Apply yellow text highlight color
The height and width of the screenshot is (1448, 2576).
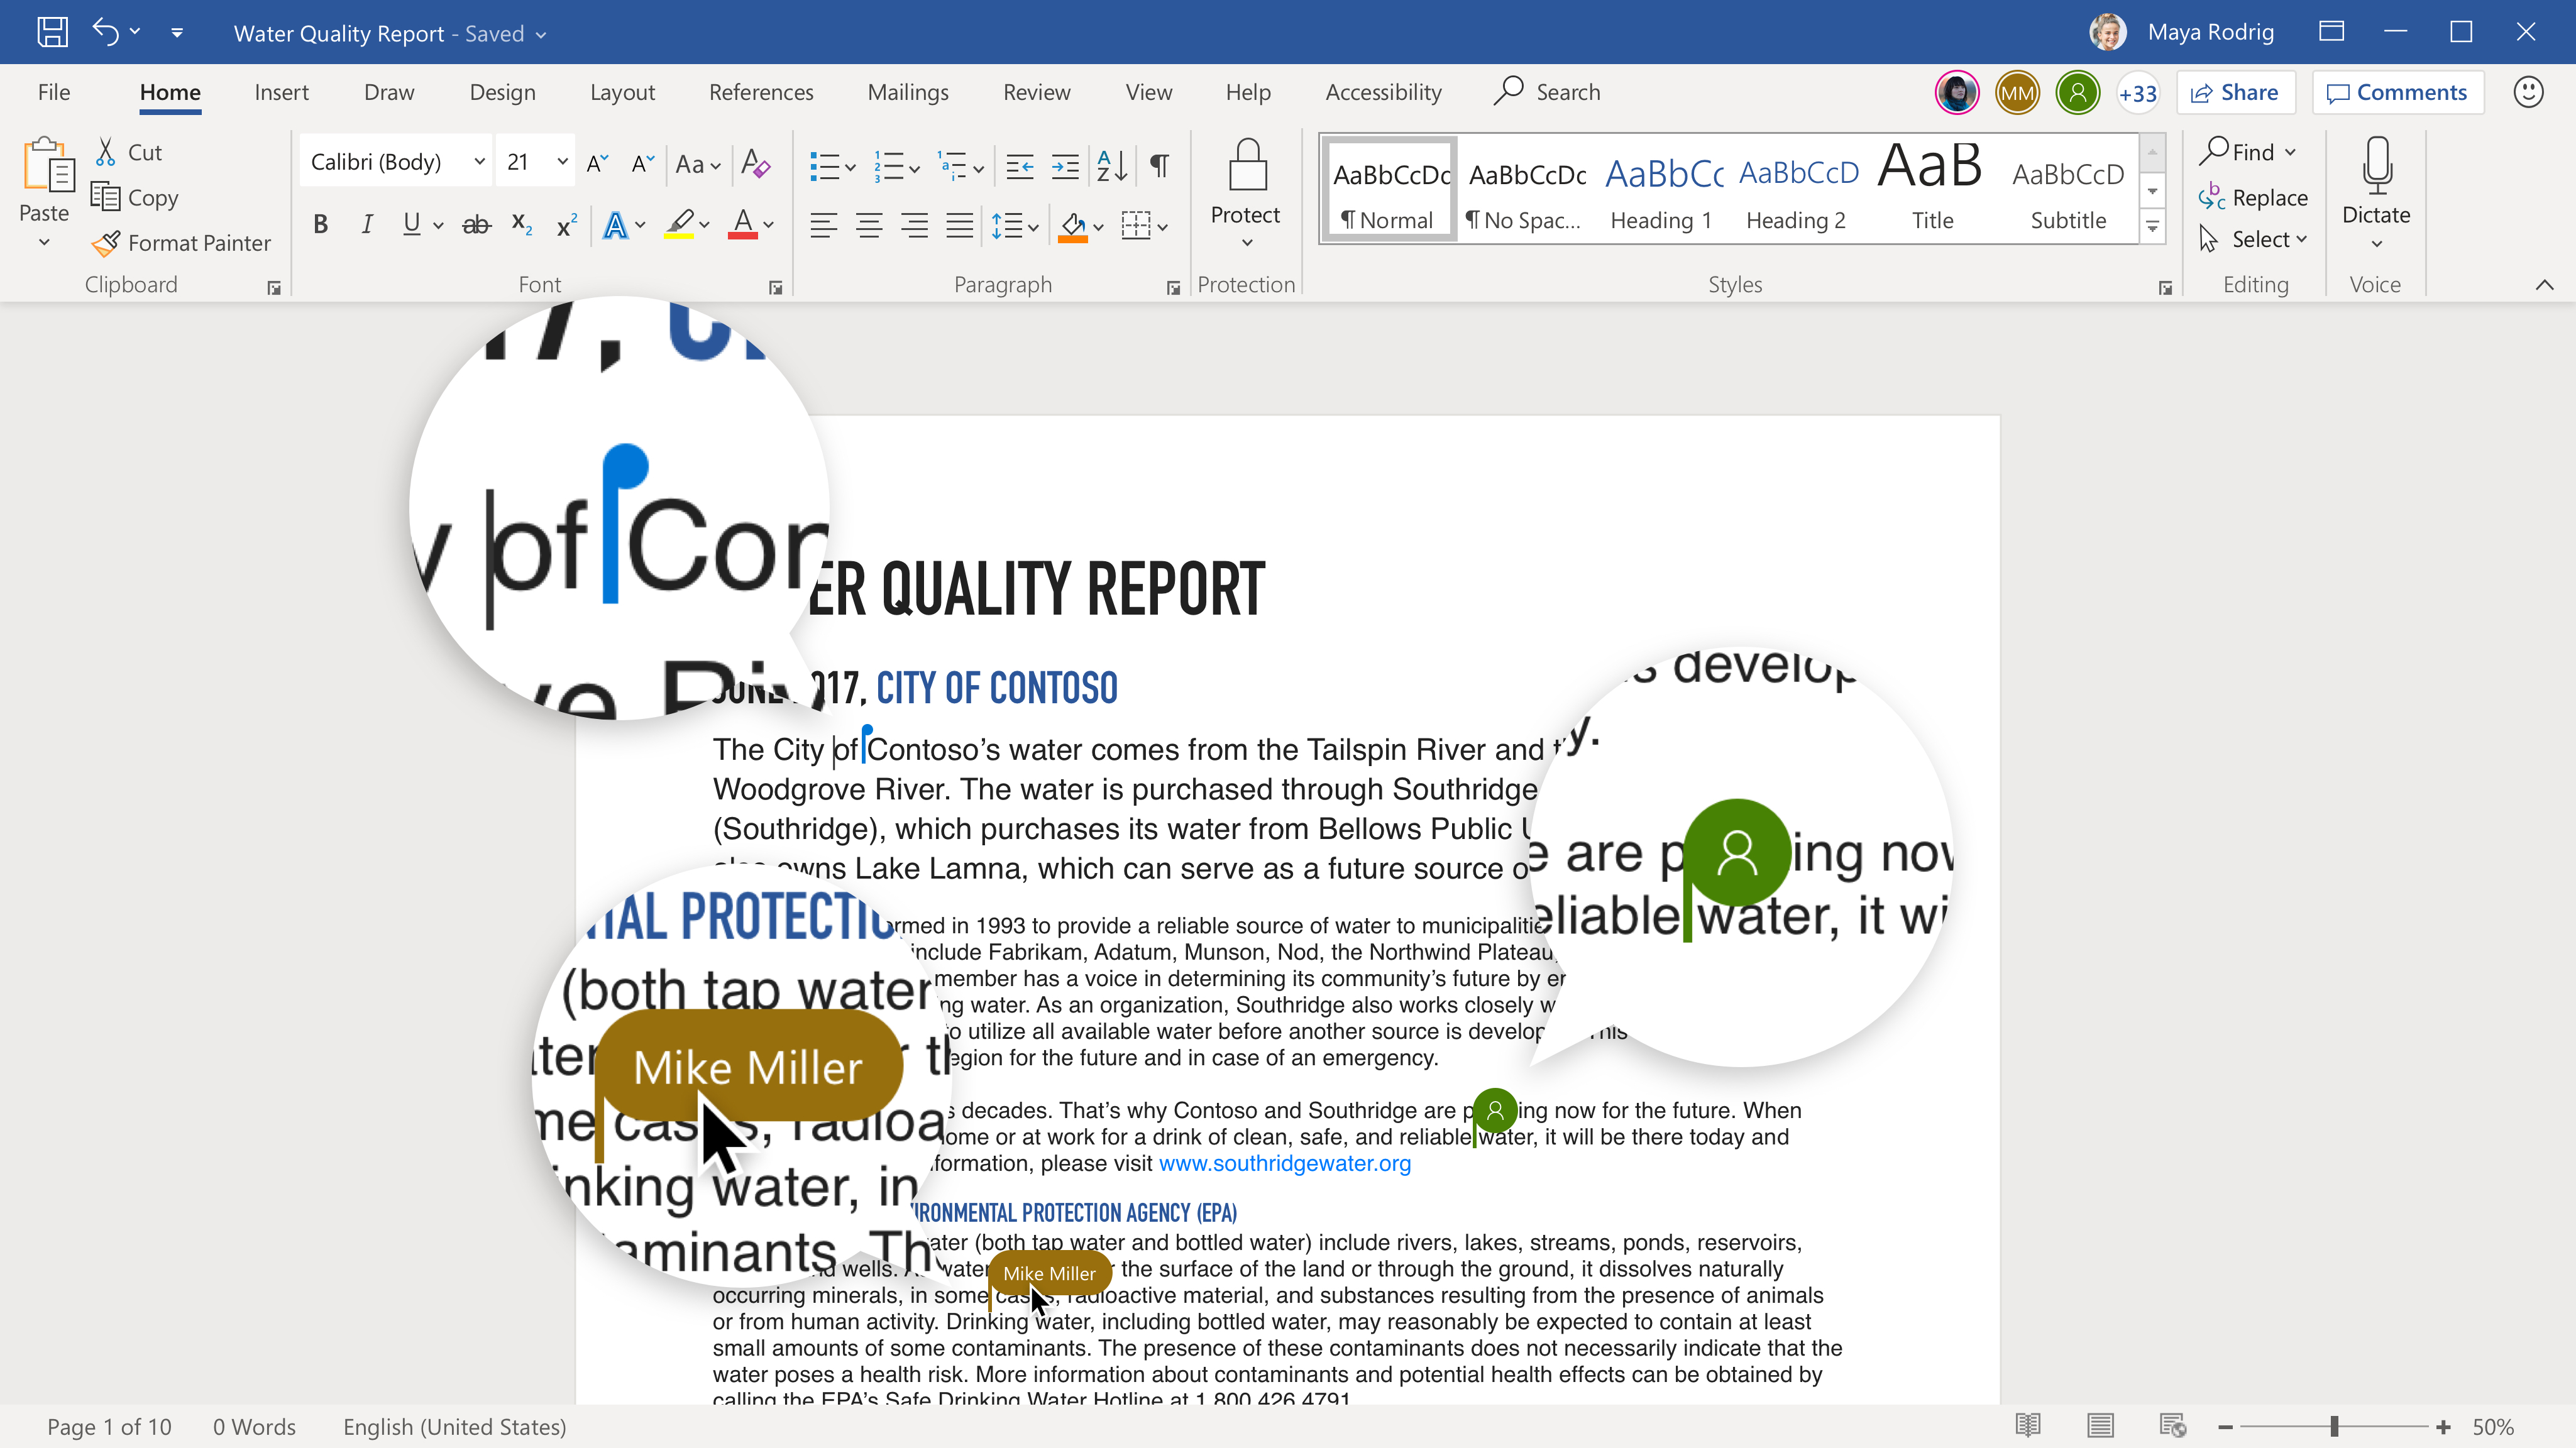(x=680, y=224)
